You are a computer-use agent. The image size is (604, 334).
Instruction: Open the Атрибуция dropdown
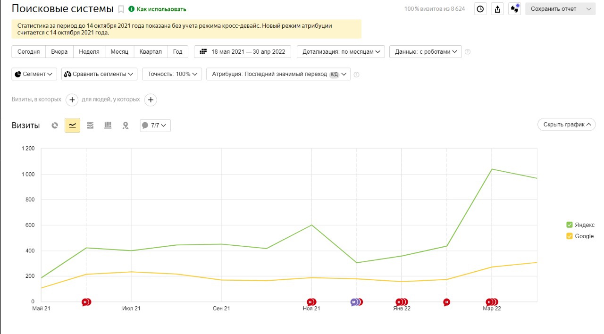[278, 75]
